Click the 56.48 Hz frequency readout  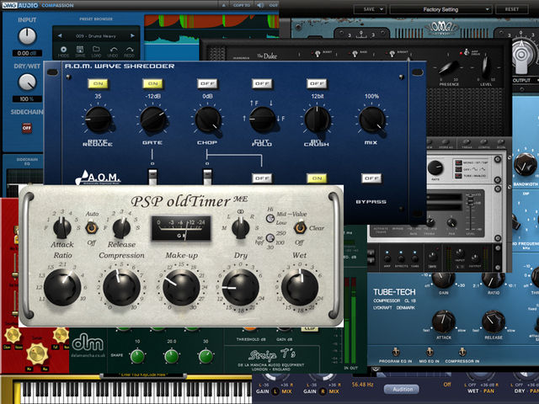tap(362, 385)
